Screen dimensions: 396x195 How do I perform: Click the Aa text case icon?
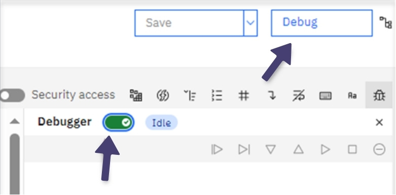pyautogui.click(x=352, y=95)
